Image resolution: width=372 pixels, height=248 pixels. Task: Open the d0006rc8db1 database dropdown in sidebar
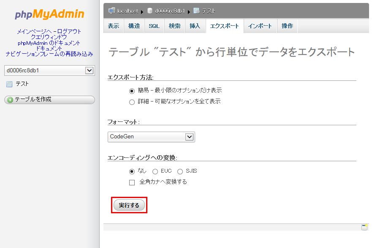point(49,70)
